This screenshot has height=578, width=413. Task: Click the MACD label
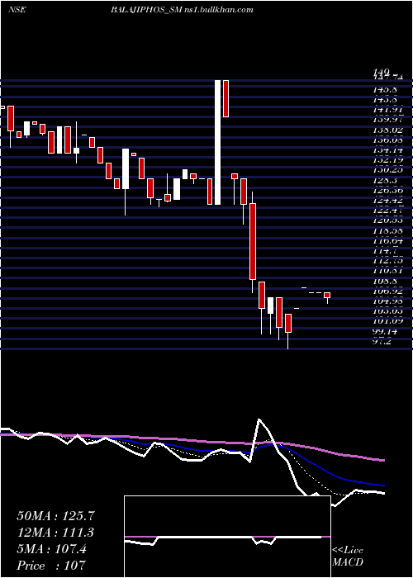pos(348,562)
